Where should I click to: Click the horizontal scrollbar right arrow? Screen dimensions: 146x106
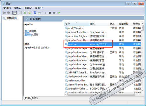pos(139,94)
